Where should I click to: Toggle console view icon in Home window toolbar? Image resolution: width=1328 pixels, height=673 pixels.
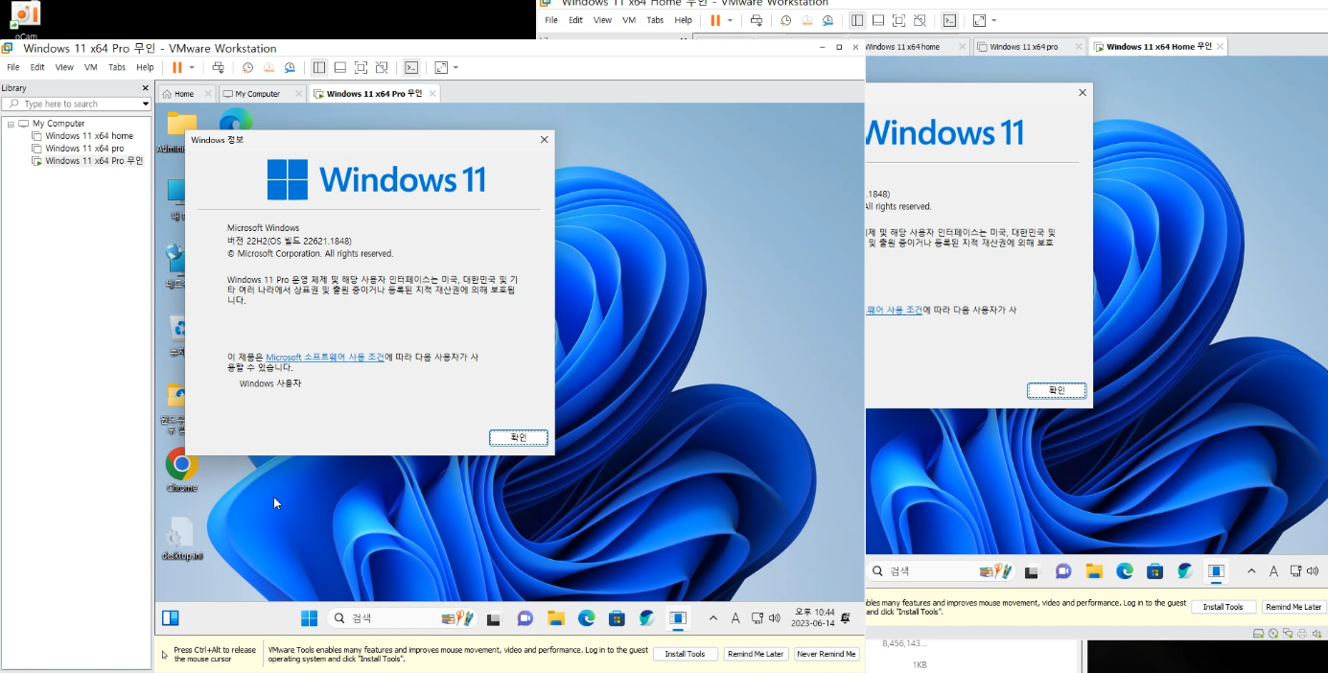(x=949, y=20)
